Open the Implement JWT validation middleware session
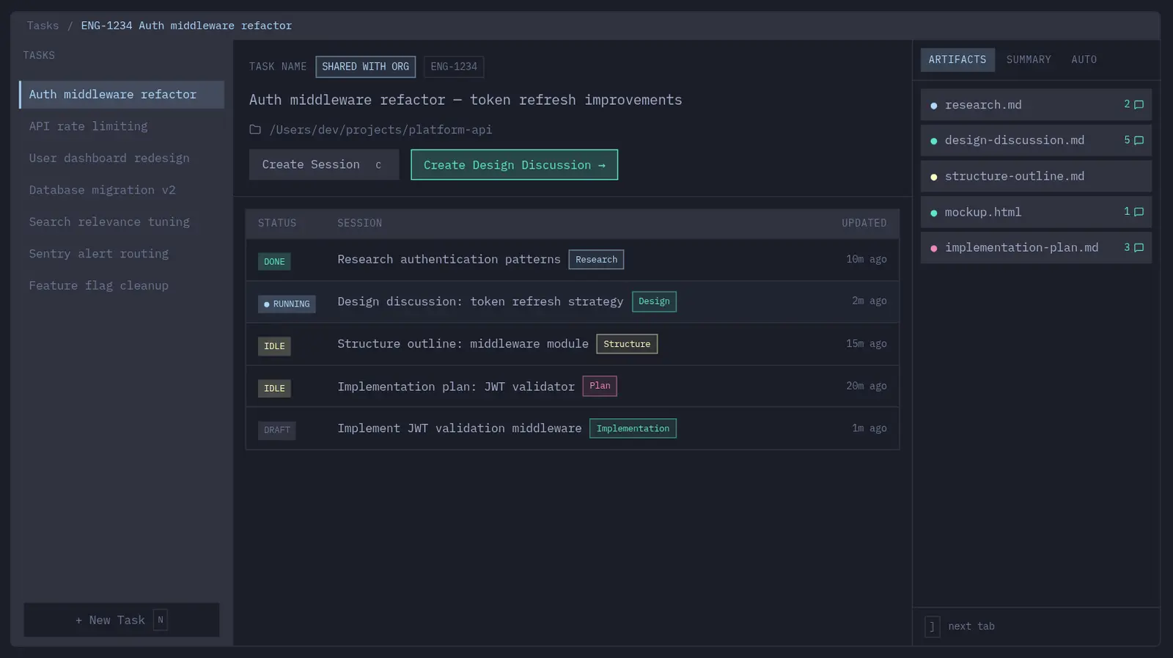The width and height of the screenshot is (1173, 658). [573, 428]
